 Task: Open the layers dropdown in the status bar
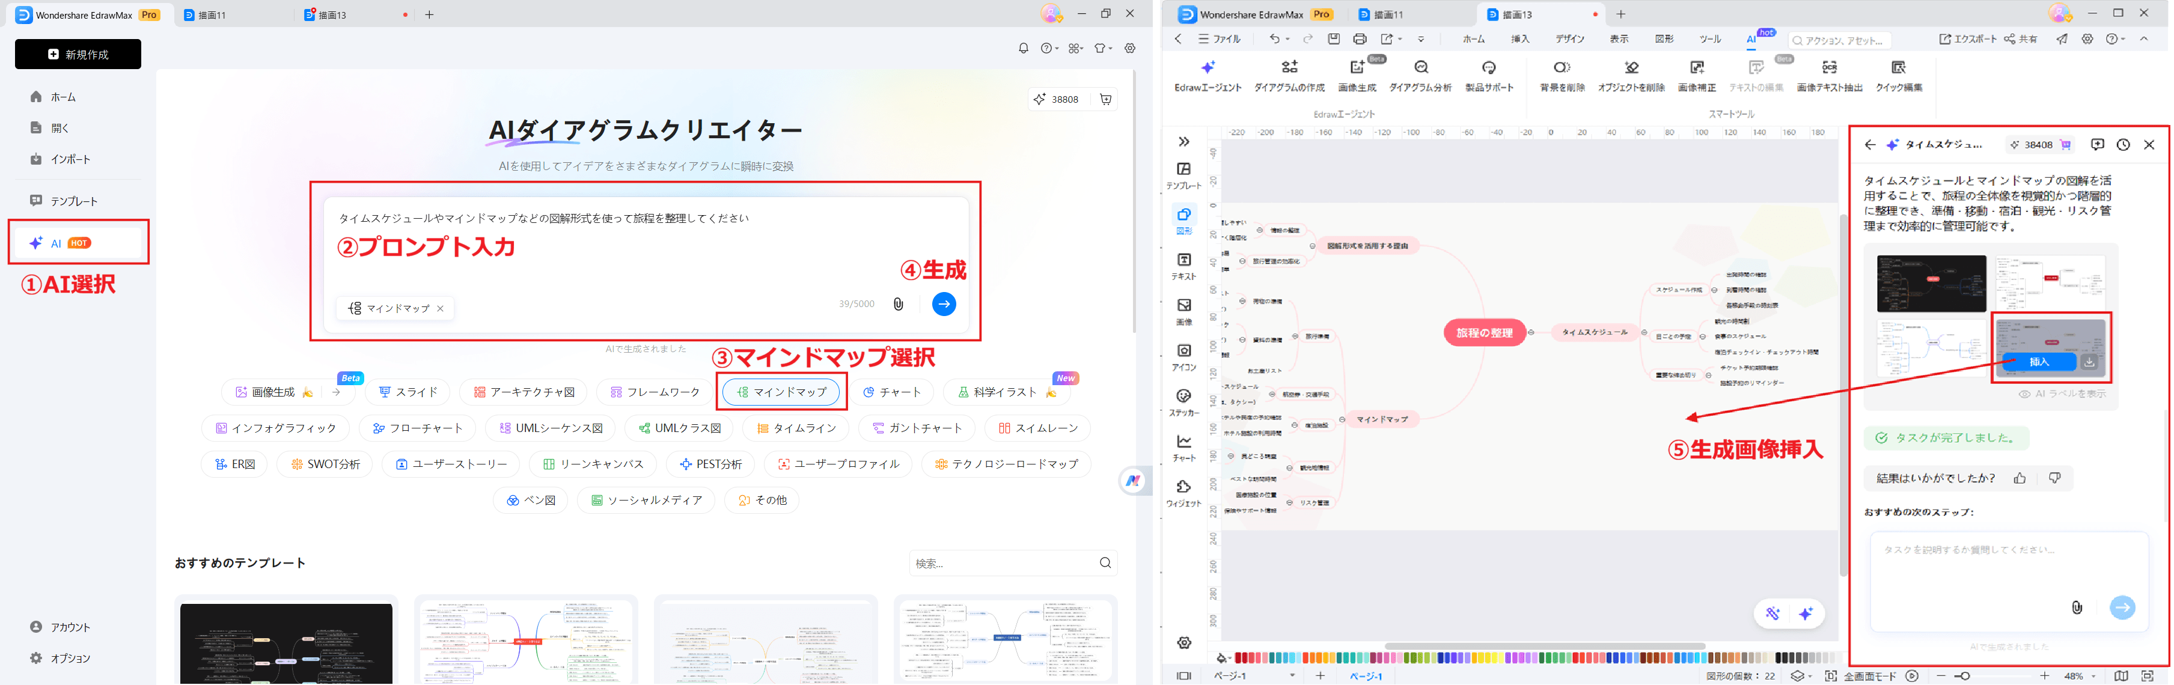point(1800,676)
